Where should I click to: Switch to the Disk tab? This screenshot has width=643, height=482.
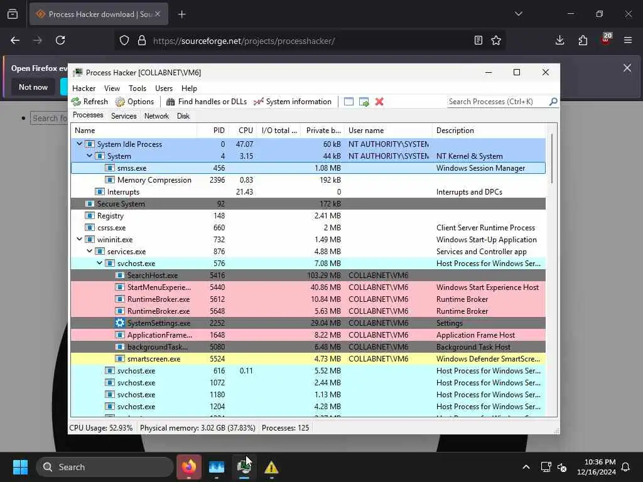(183, 116)
